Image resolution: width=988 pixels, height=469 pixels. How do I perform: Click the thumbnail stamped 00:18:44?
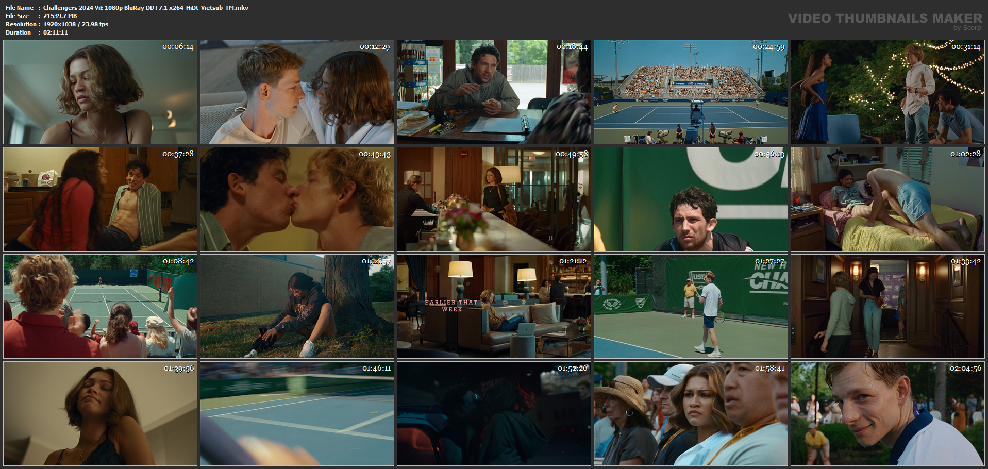coord(494,92)
